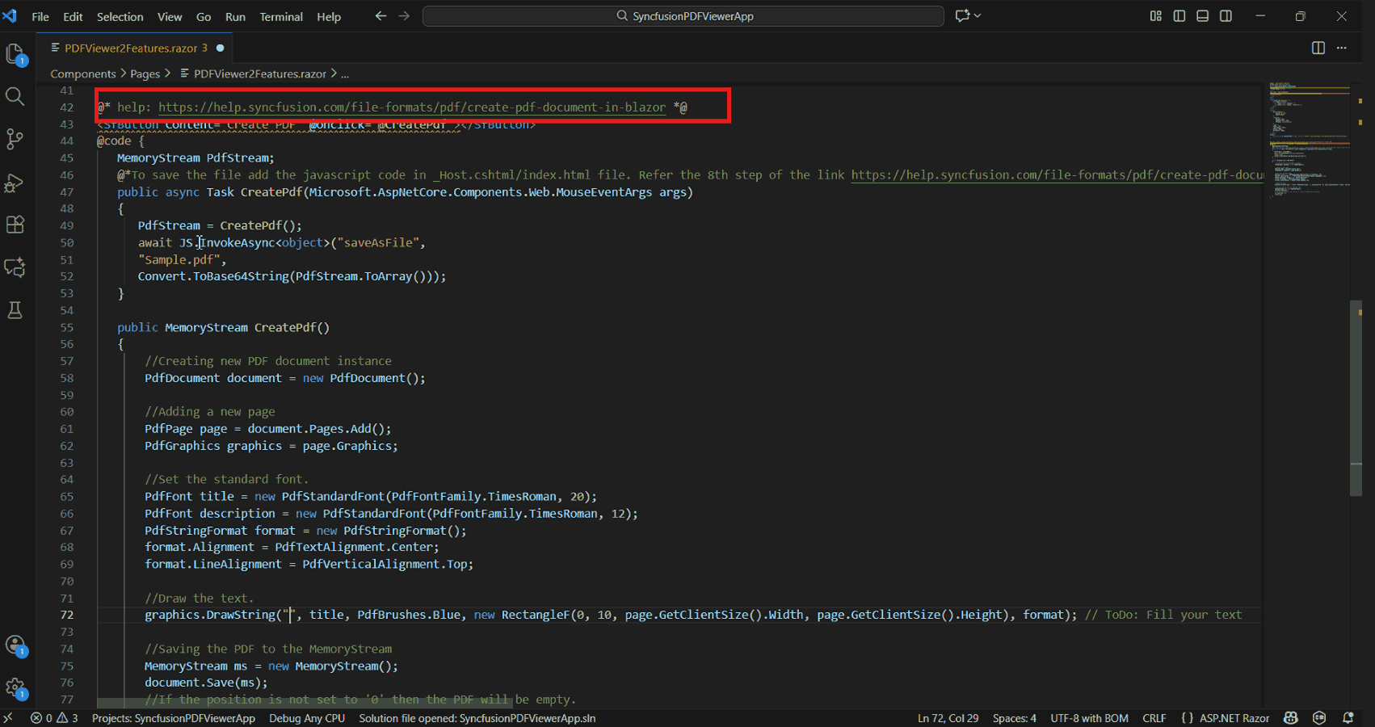Open the Terminal menu
Viewport: 1375px width, 727px height.
point(281,16)
